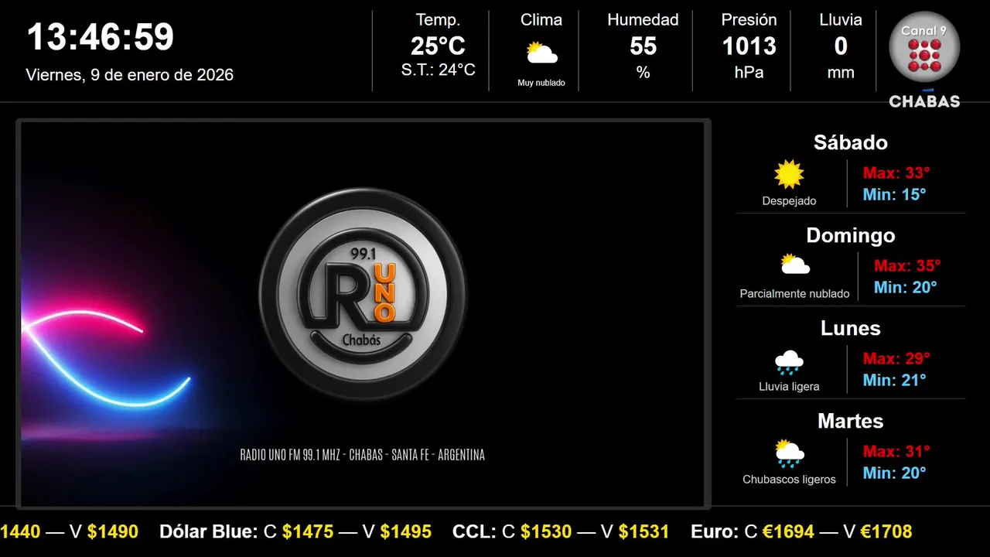Click the Presión header label
The image size is (990, 557).
click(x=749, y=20)
